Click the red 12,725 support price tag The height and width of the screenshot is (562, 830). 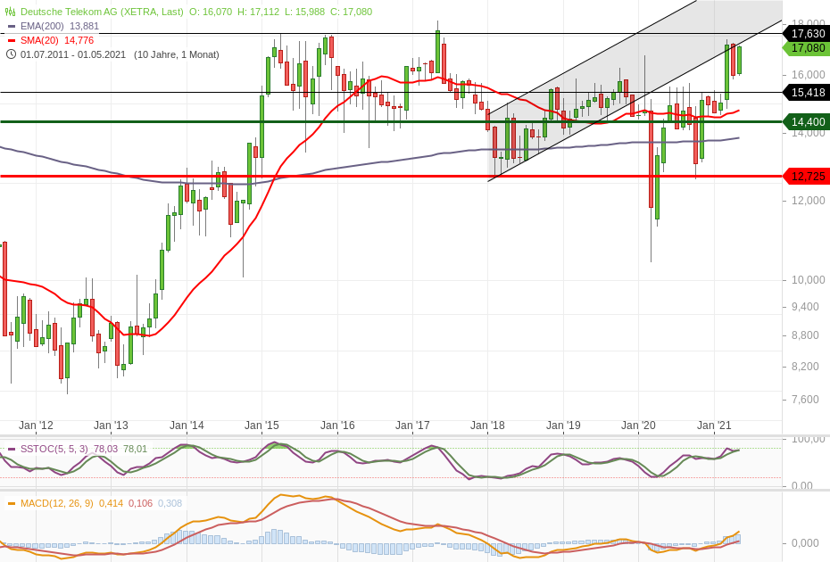[x=806, y=177]
